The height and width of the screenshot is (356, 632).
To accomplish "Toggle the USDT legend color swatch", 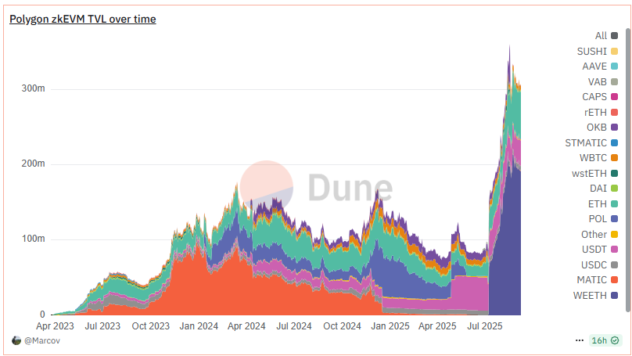I will pos(614,249).
